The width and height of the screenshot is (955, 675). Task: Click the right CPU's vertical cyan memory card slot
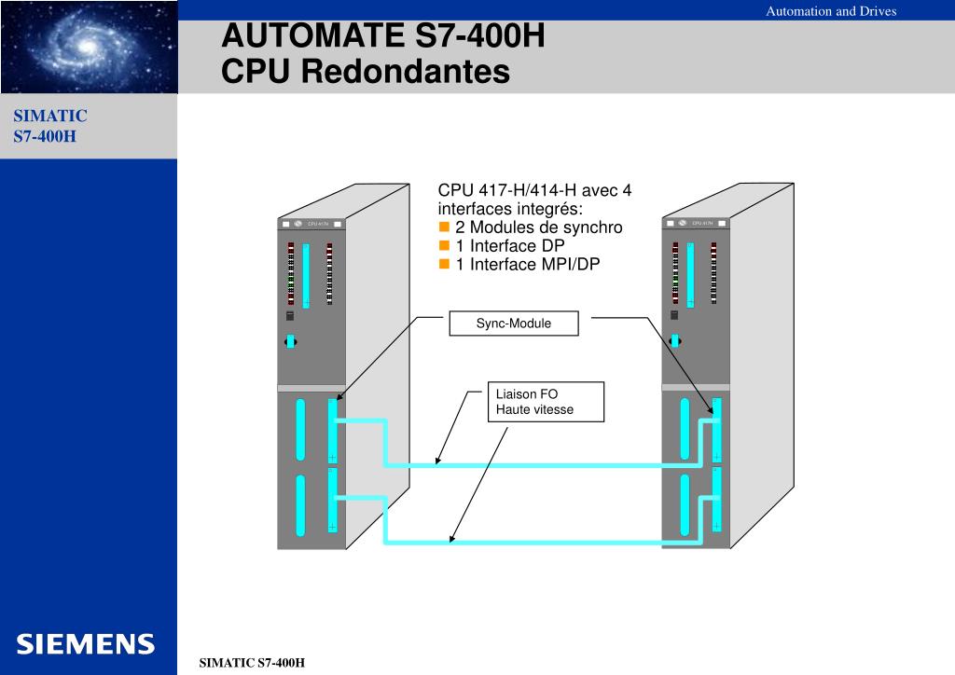coord(690,275)
